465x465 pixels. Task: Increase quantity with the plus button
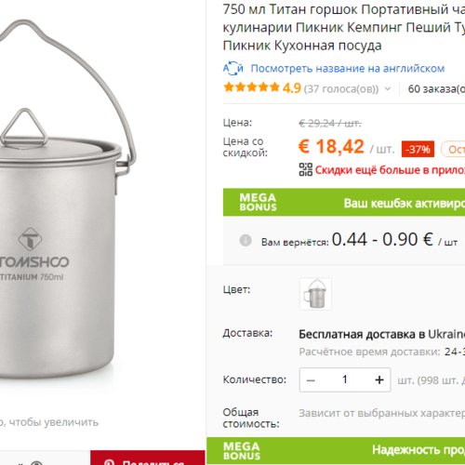tap(379, 380)
